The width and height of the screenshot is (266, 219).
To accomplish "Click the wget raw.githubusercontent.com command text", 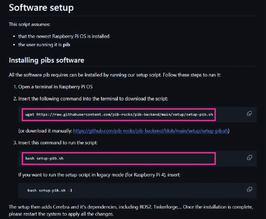I will [x=119, y=114].
